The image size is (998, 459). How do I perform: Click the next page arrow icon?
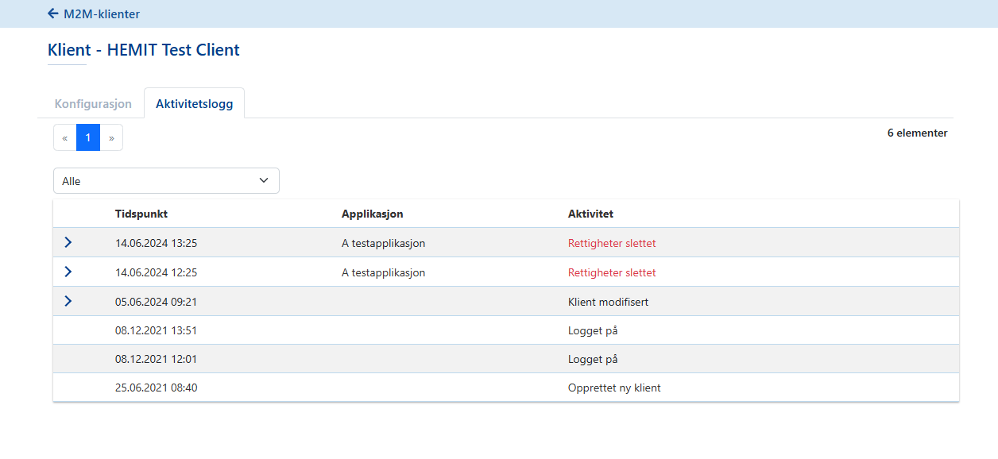coord(111,137)
